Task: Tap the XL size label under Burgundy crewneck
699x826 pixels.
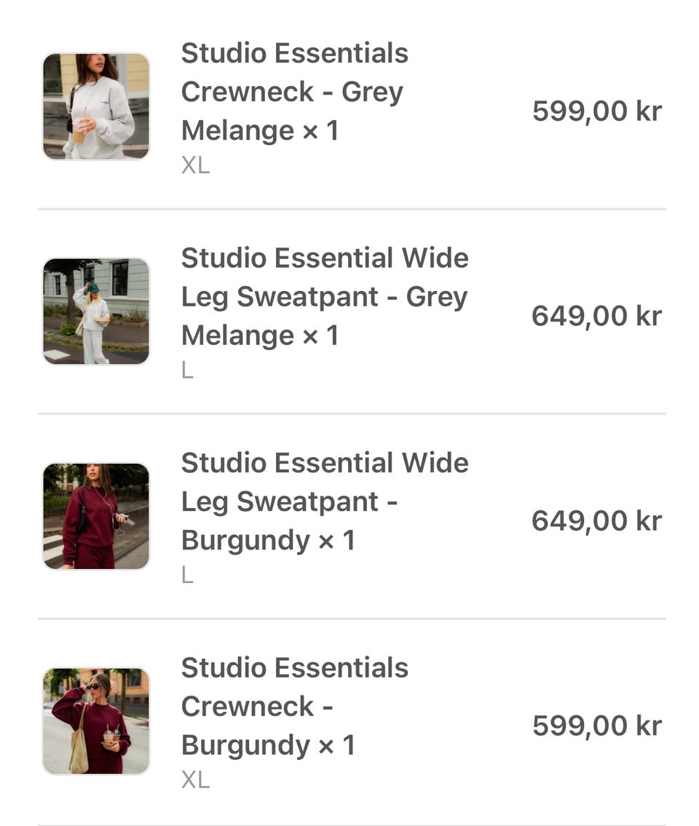Action: click(x=195, y=780)
